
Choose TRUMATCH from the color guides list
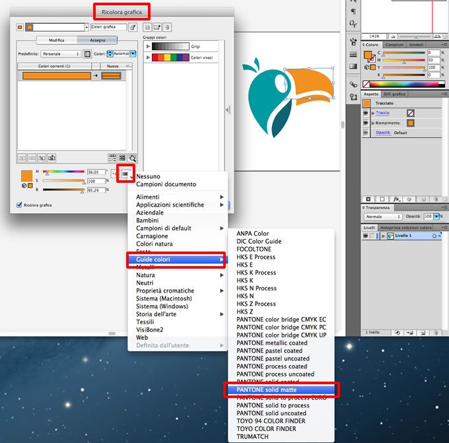pyautogui.click(x=252, y=436)
